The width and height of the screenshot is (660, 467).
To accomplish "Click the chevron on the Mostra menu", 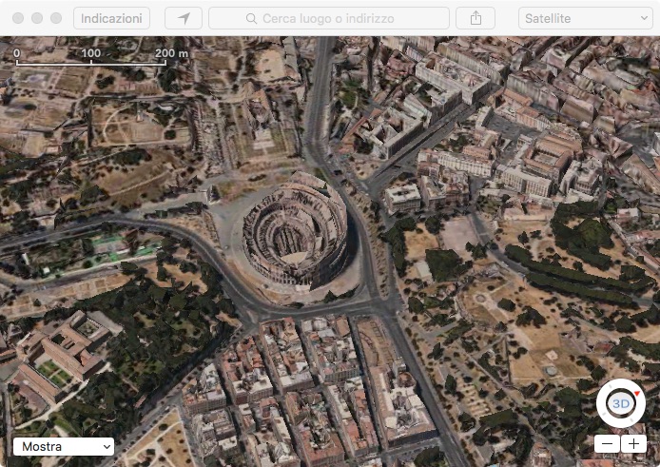I will pyautogui.click(x=105, y=446).
